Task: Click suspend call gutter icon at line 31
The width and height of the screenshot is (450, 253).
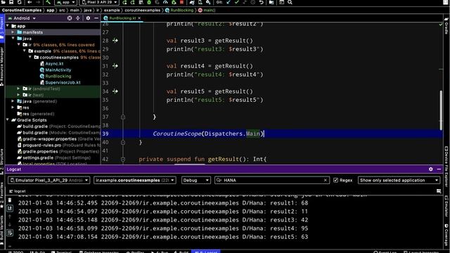Action: [115, 66]
